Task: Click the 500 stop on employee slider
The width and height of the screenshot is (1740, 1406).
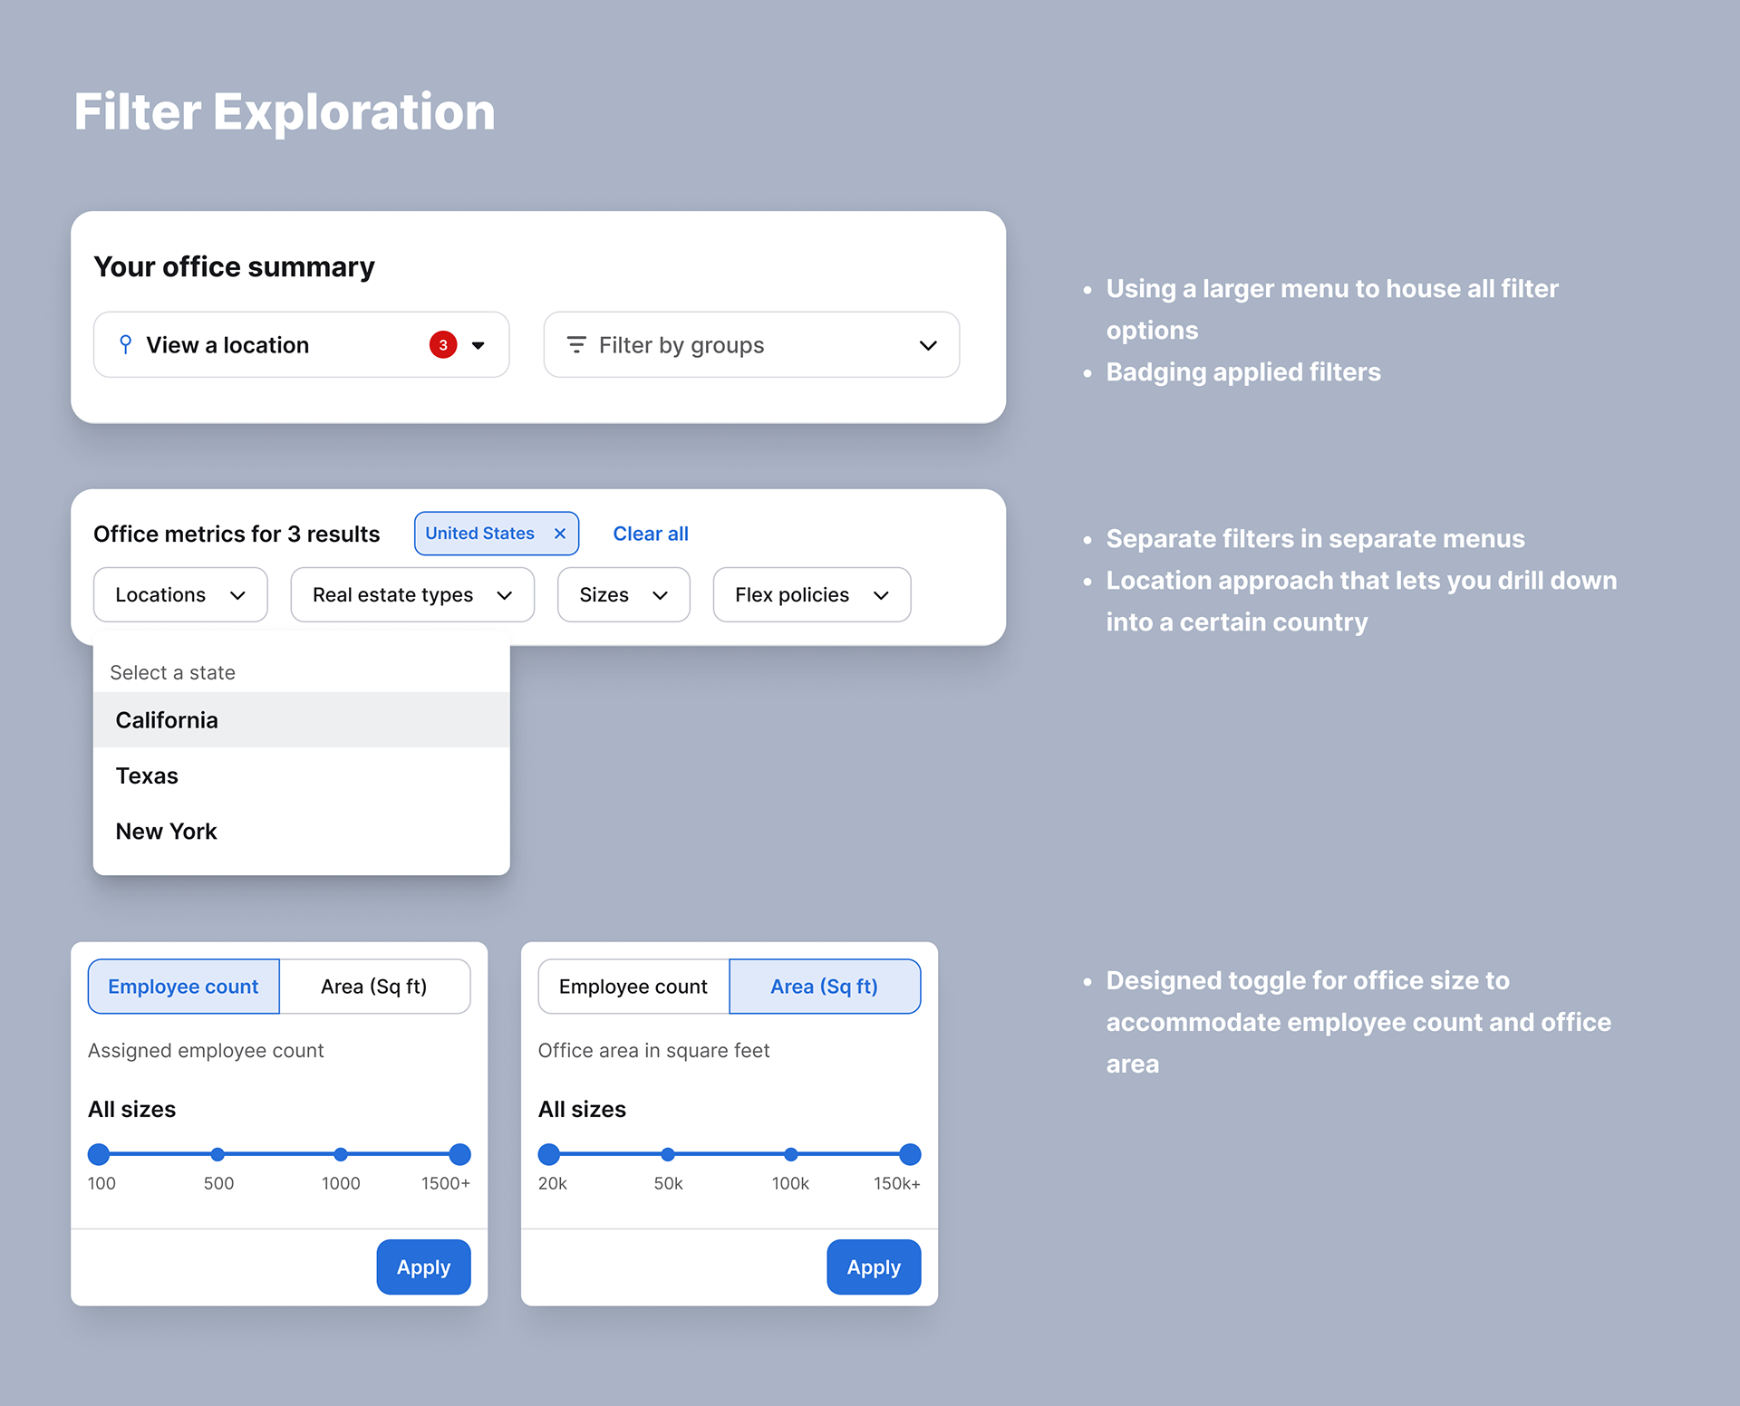Action: click(217, 1154)
